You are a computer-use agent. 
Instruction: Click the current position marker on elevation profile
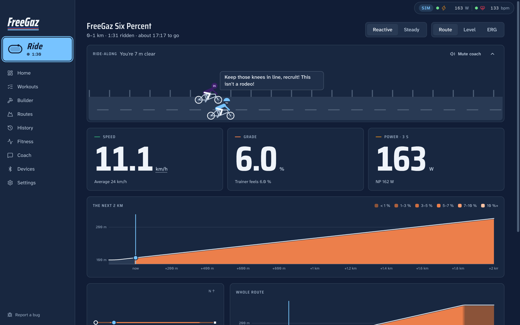[x=136, y=258]
